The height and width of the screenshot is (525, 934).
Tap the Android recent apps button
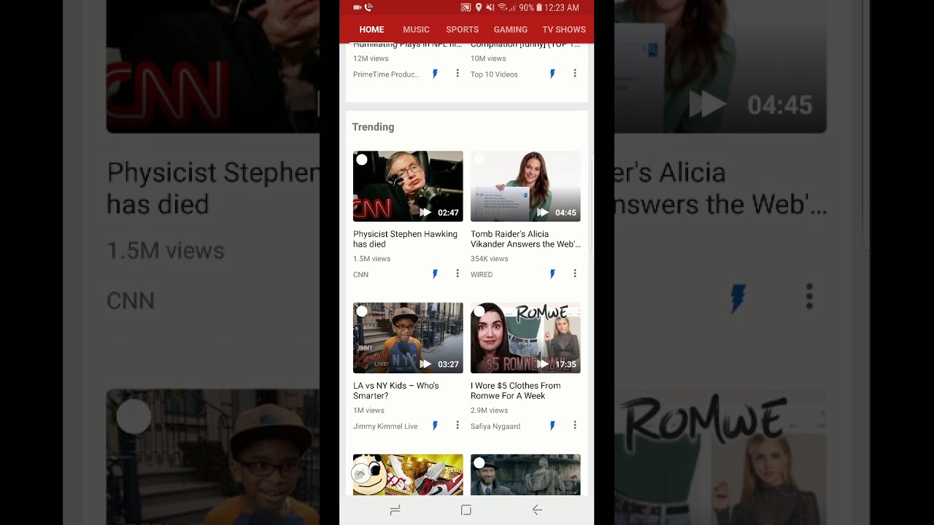click(x=395, y=510)
